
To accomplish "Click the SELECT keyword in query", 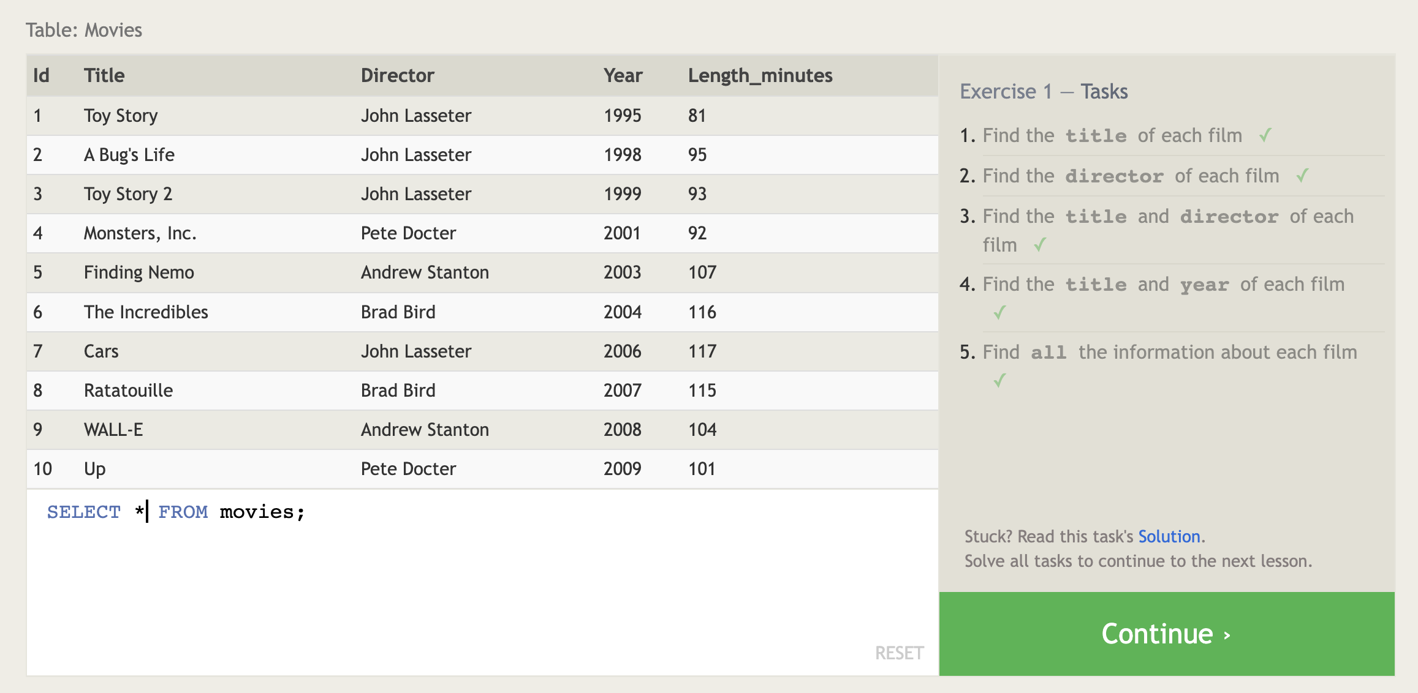I will pyautogui.click(x=84, y=512).
